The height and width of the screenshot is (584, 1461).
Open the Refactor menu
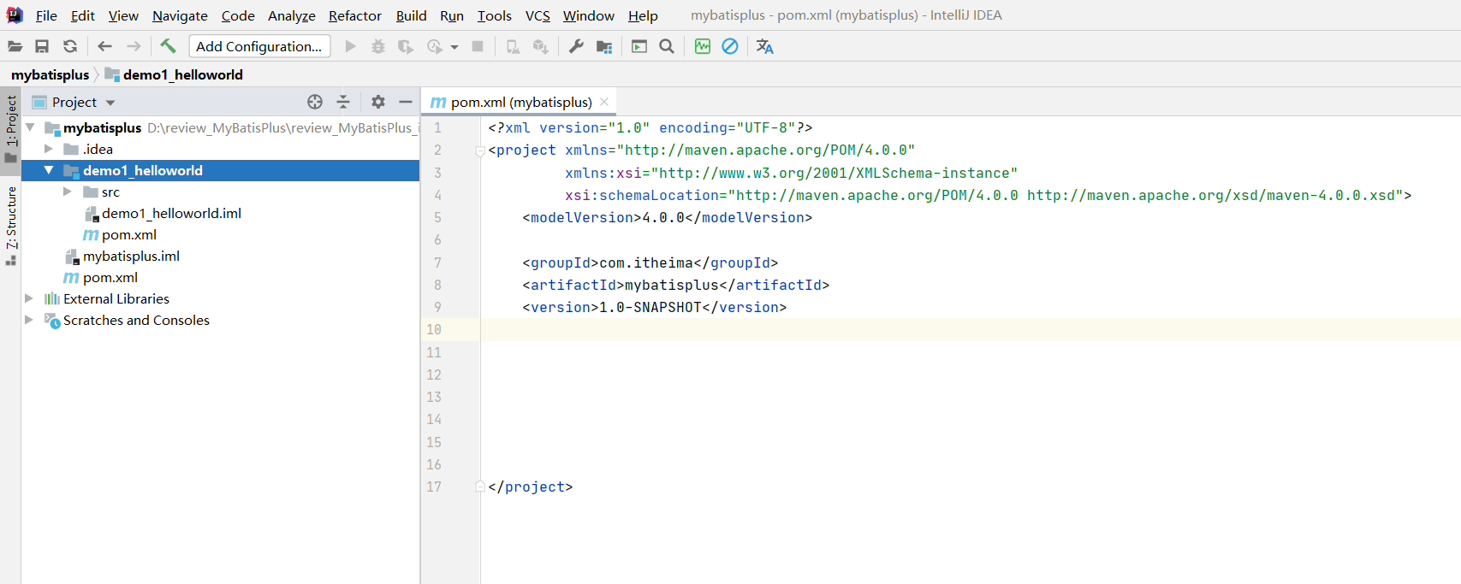pos(355,15)
